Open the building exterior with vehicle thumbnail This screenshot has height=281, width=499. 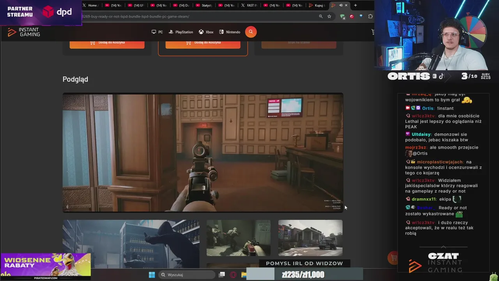click(310, 238)
